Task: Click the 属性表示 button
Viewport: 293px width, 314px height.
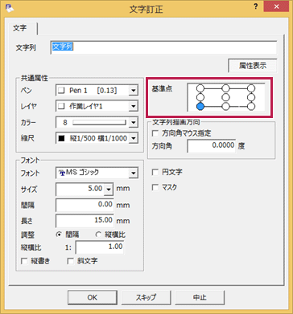Action: point(253,66)
